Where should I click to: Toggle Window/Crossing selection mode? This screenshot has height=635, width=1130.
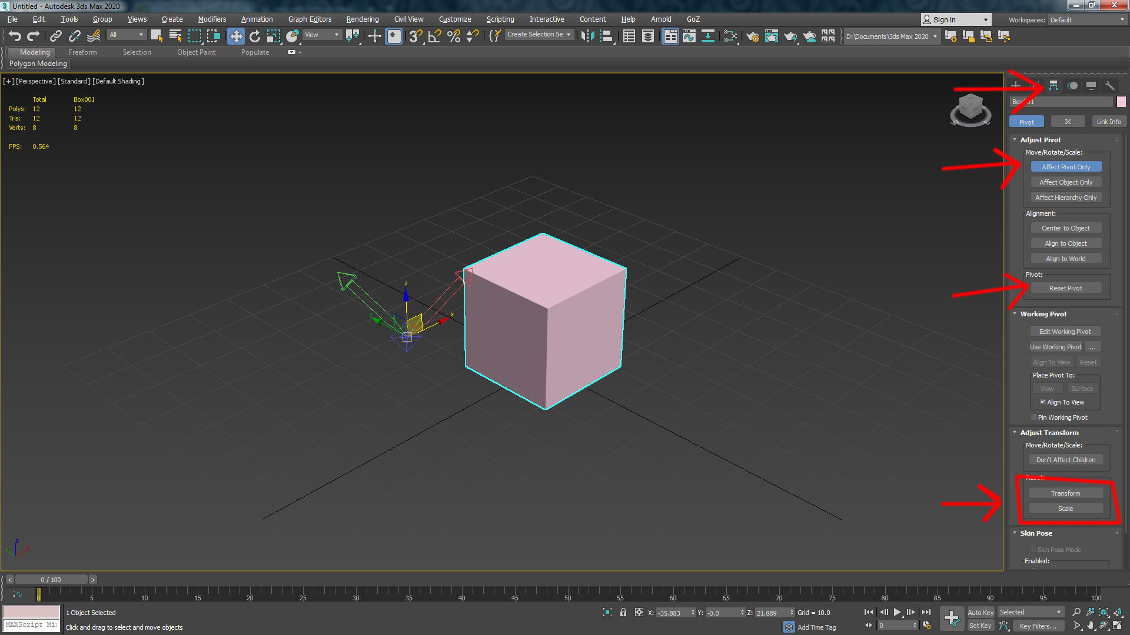pyautogui.click(x=213, y=36)
